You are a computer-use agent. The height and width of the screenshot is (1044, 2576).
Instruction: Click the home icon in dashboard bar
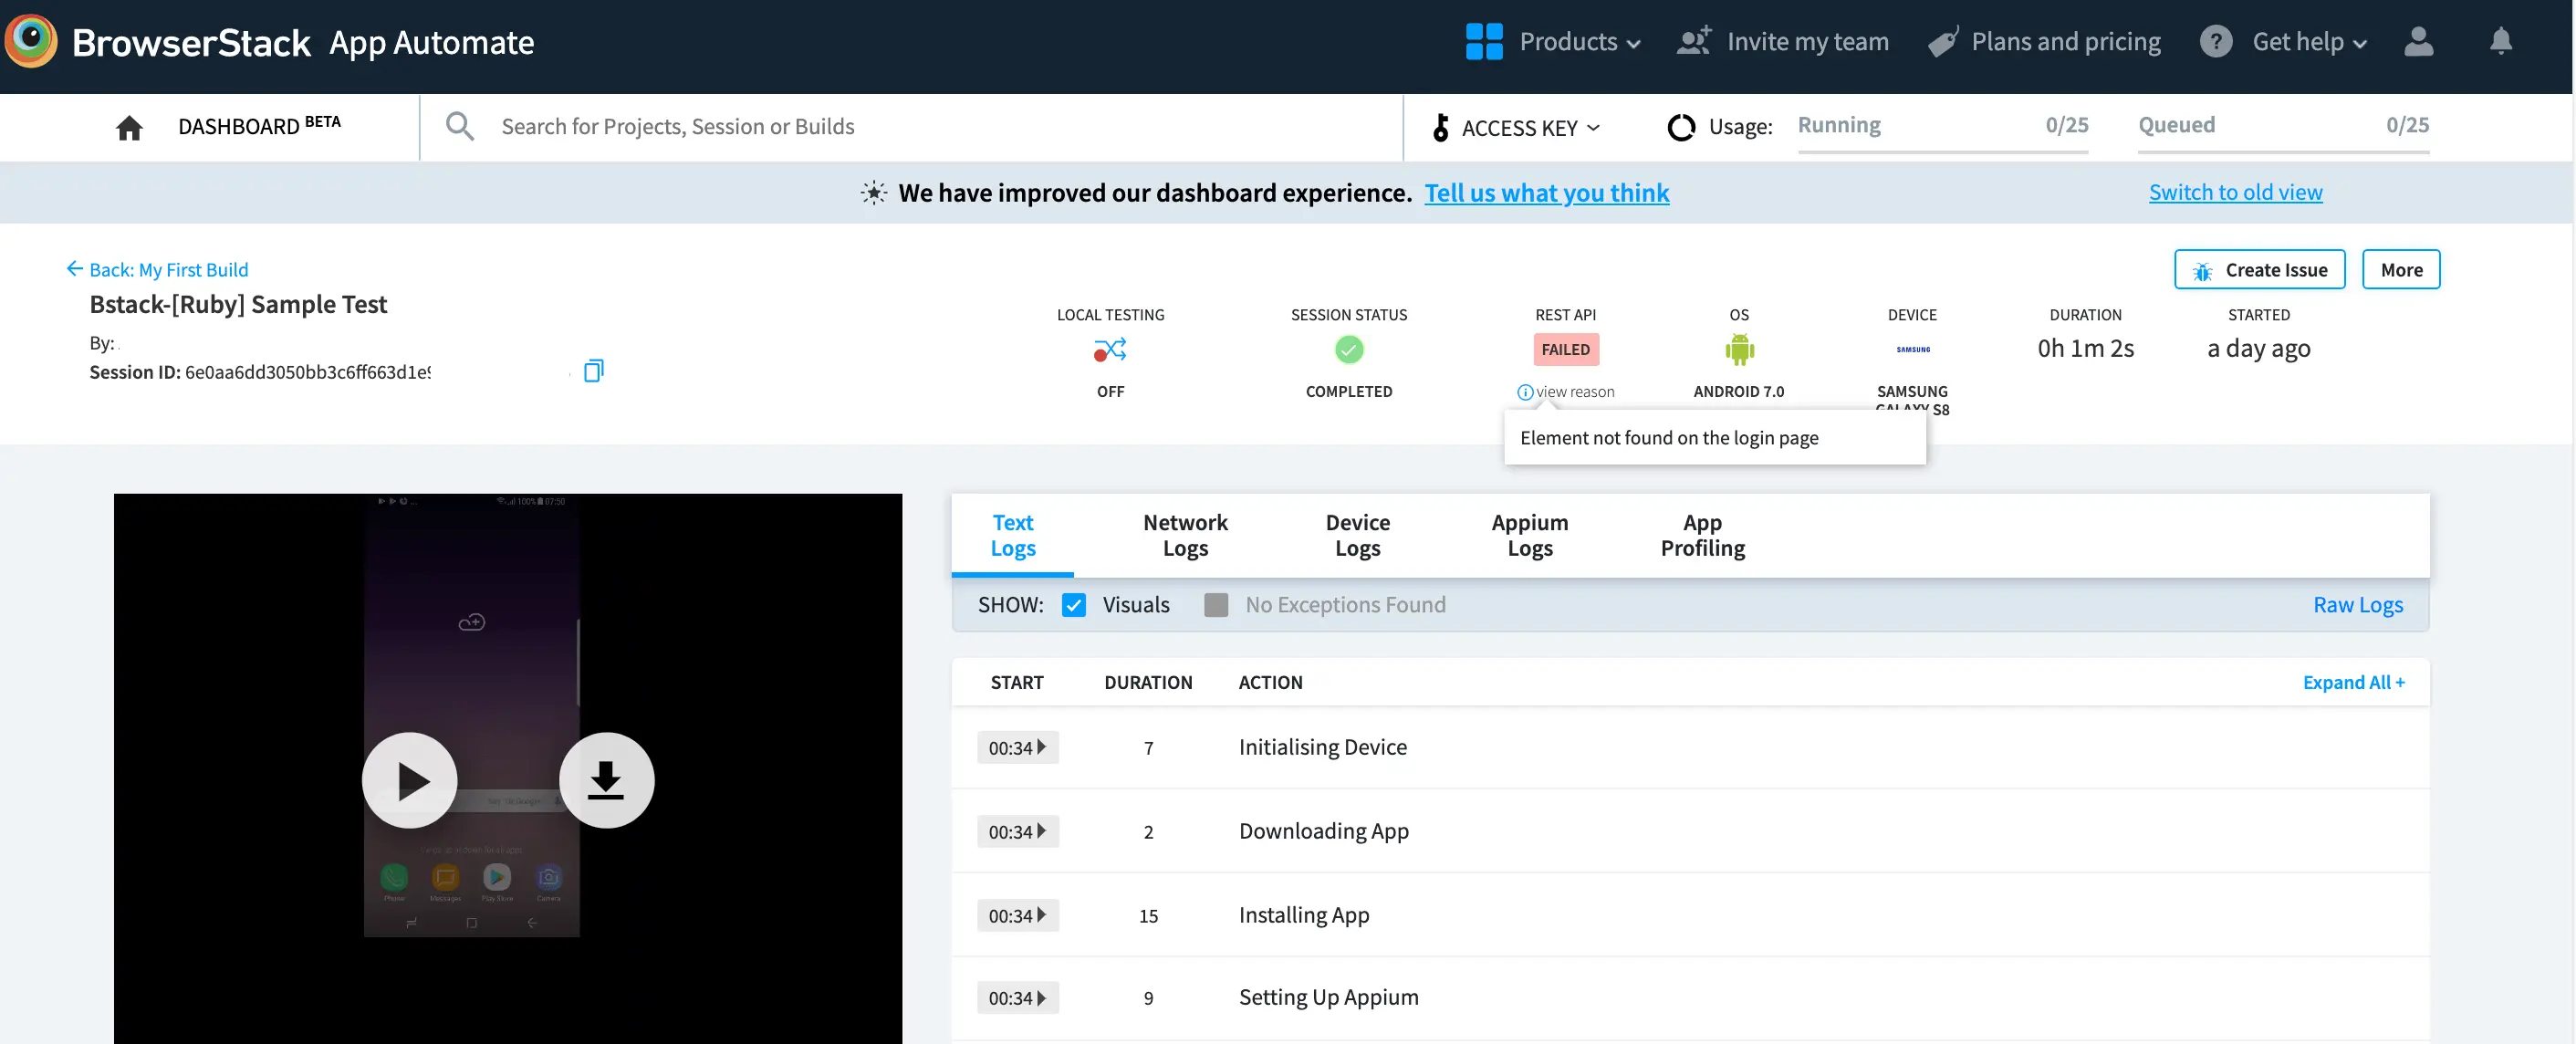click(x=129, y=127)
